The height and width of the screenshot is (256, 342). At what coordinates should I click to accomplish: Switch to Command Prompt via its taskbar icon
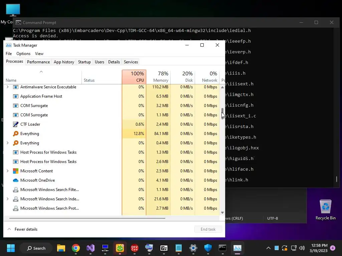[222, 248]
